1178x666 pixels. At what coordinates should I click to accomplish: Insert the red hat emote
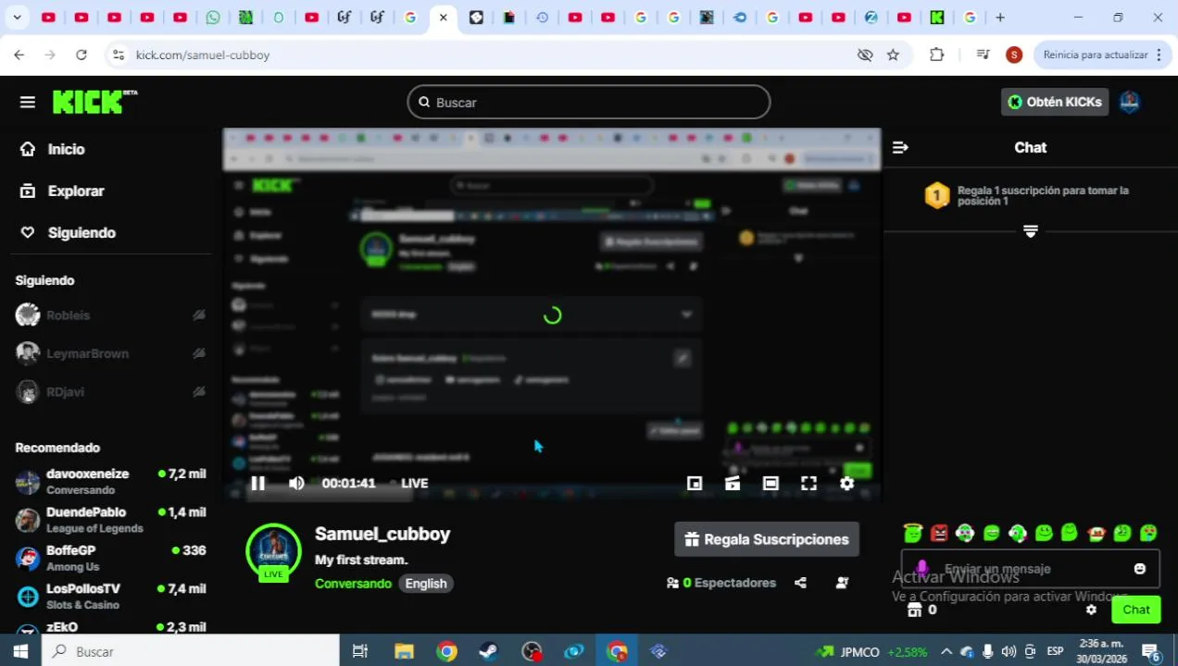coord(1097,533)
